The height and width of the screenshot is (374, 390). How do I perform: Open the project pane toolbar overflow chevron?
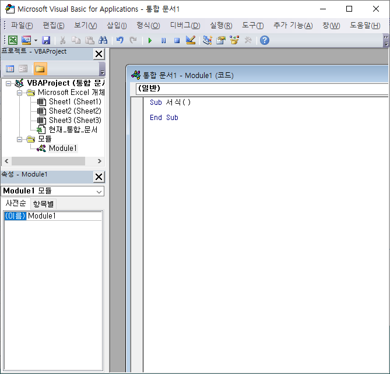click(102, 69)
